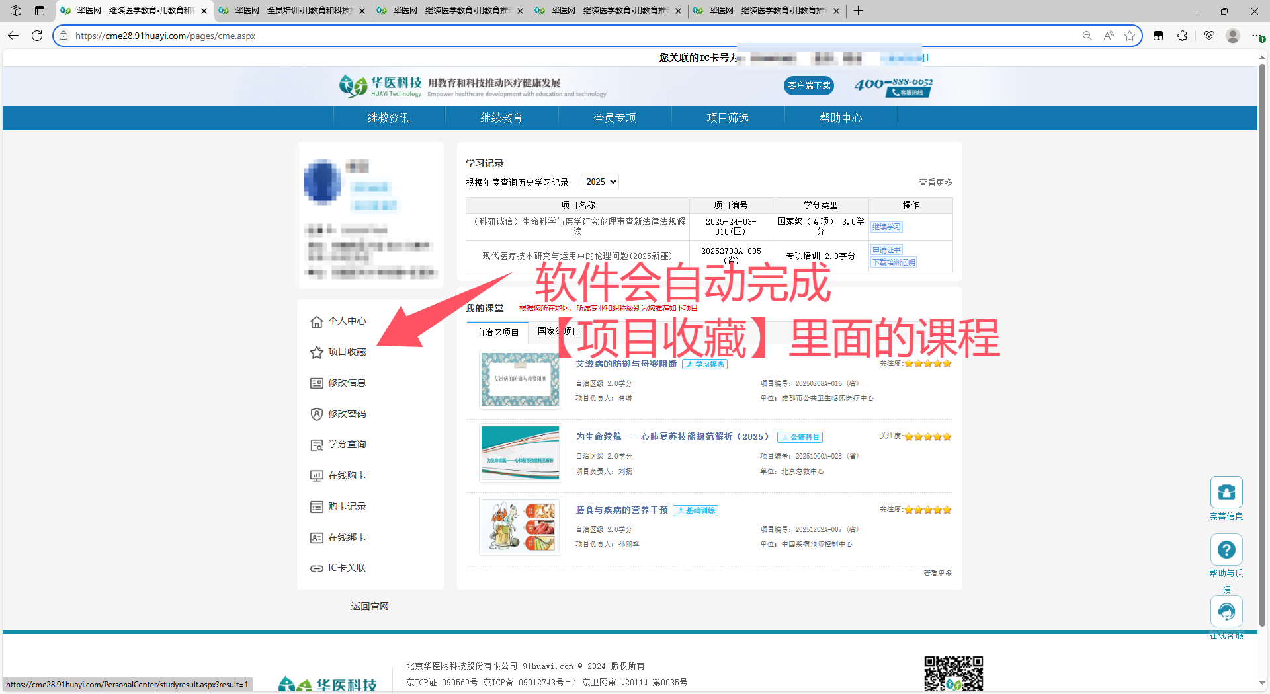The height and width of the screenshot is (694, 1270).
Task: Open 修改密码 shield icon entry
Action: coord(317,414)
